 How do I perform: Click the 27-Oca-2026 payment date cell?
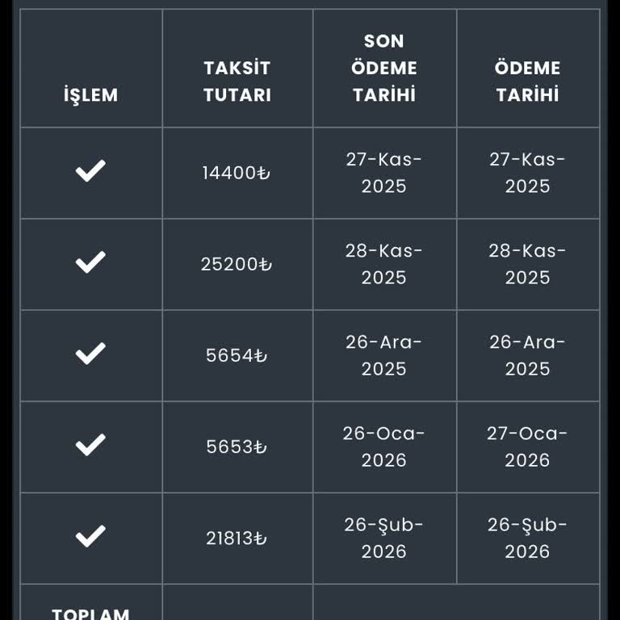(x=527, y=446)
